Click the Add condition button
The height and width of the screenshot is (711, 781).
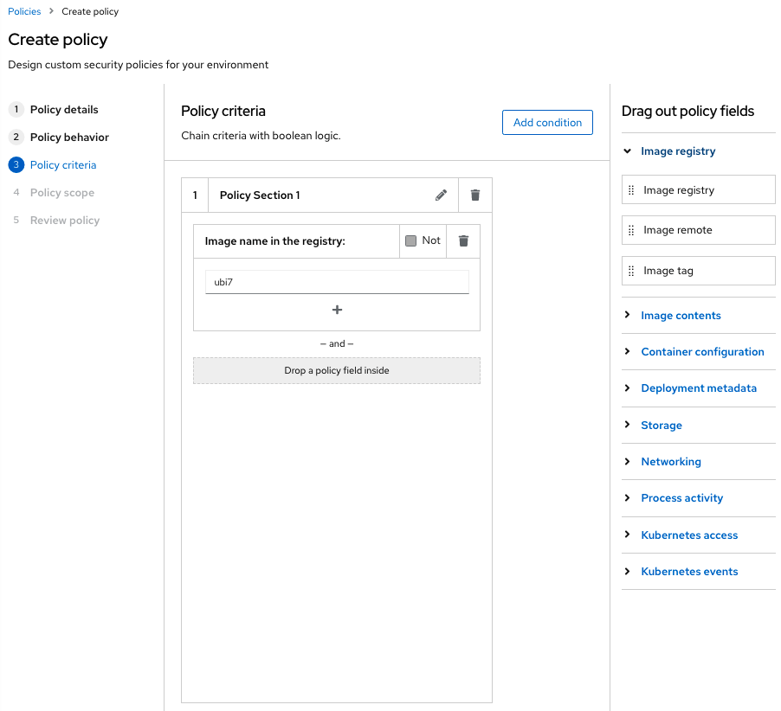tap(547, 123)
